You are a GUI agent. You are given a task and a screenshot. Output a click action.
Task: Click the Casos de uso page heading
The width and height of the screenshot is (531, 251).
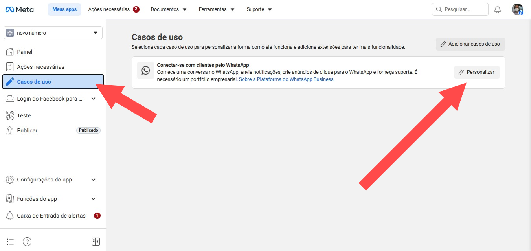click(x=157, y=37)
